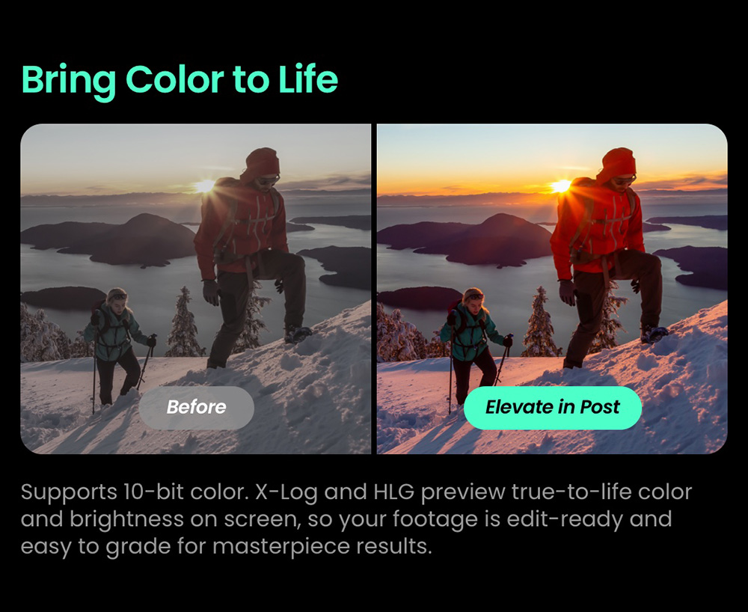Click the snowy pine tree in Before image

183,322
